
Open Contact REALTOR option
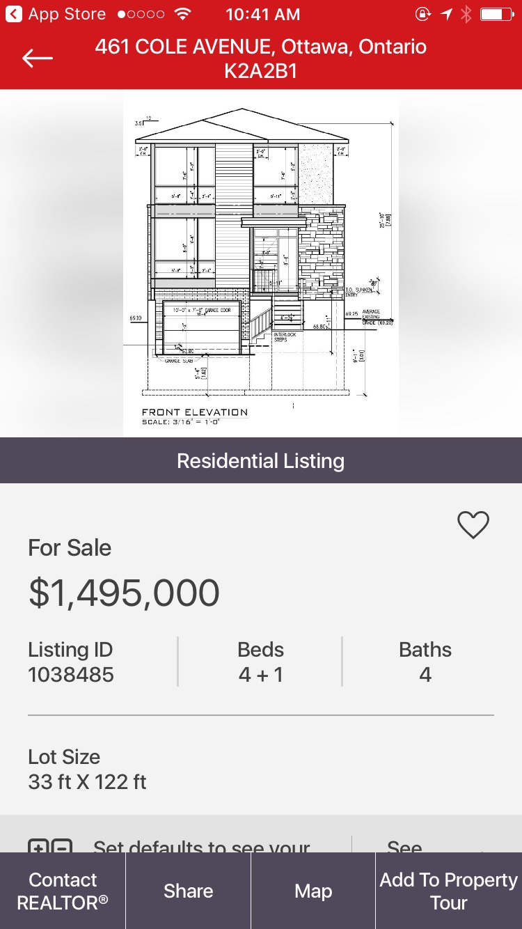63,891
